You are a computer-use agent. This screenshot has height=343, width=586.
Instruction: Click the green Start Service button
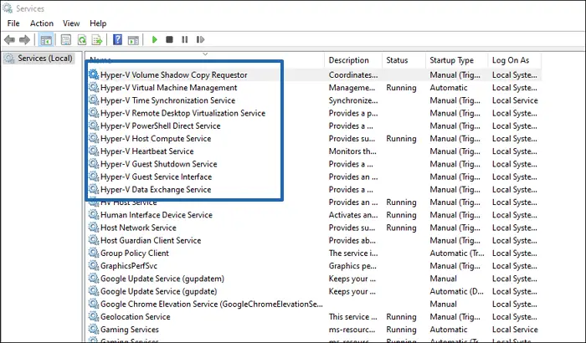(x=154, y=39)
